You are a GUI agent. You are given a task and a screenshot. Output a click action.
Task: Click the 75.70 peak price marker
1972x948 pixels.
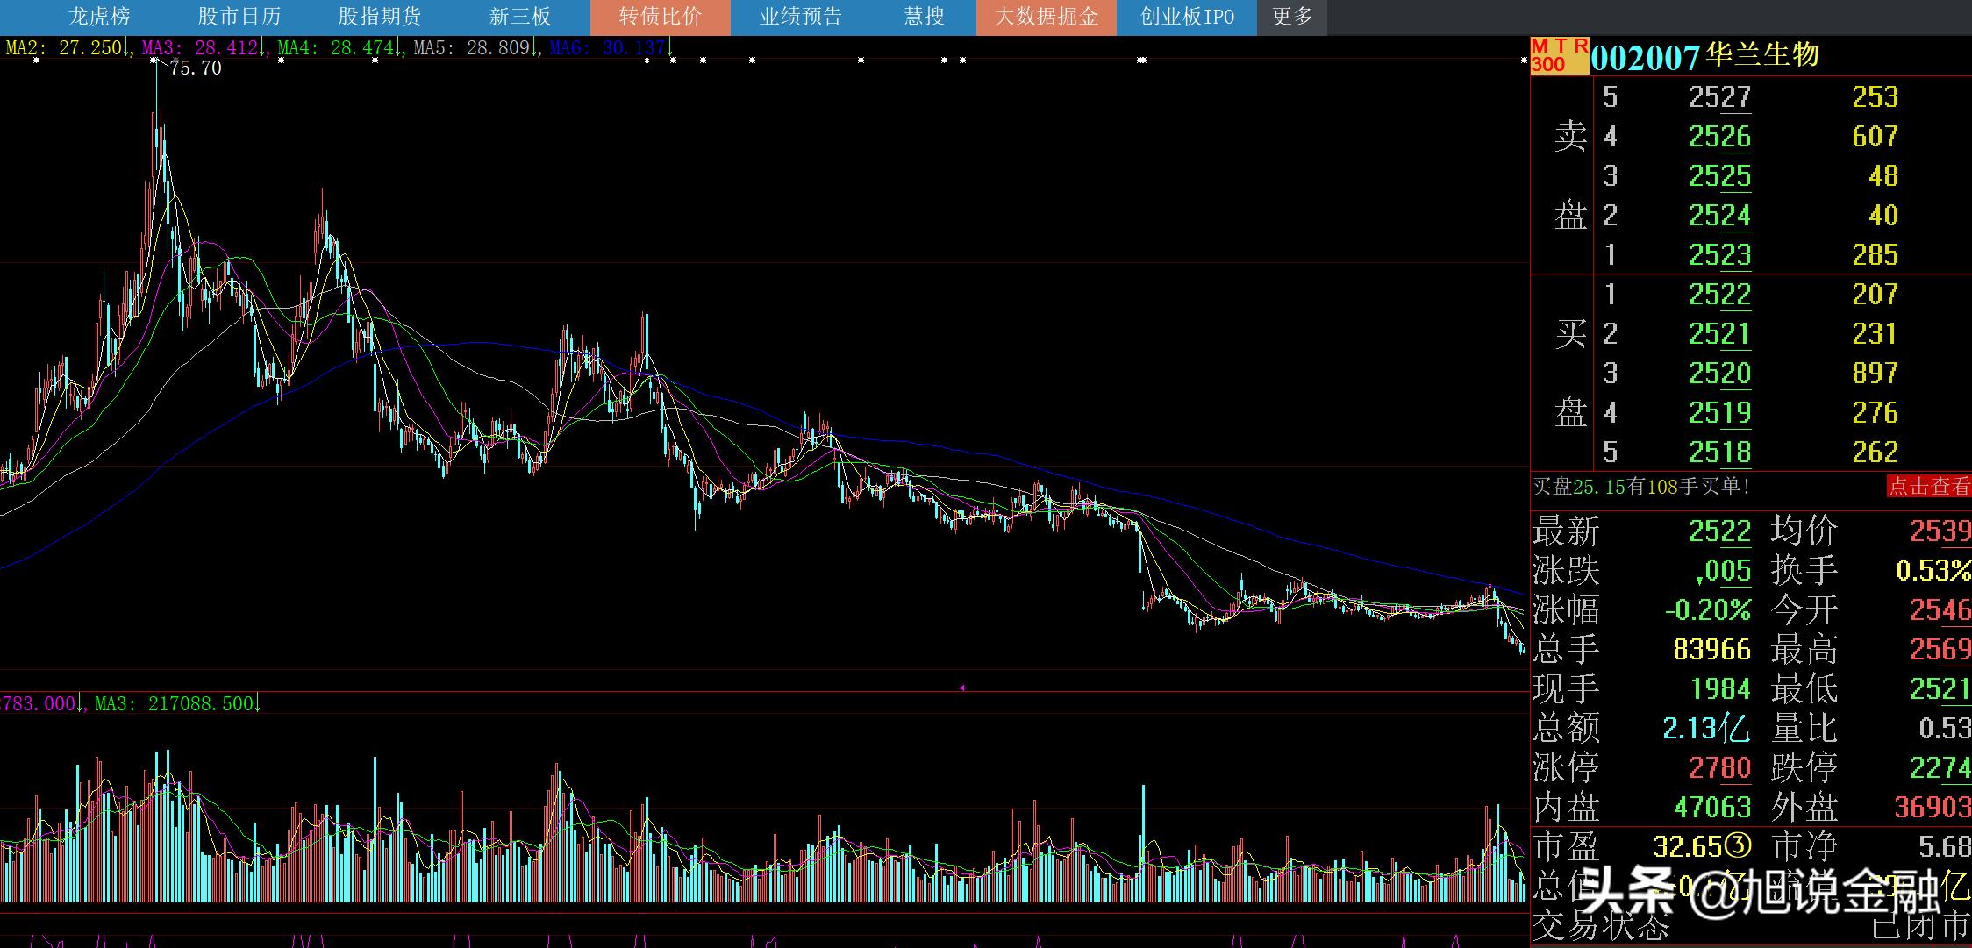click(x=195, y=68)
